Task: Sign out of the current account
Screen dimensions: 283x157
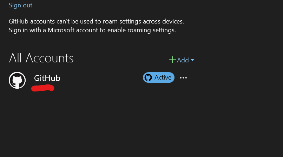Action: tap(21, 5)
